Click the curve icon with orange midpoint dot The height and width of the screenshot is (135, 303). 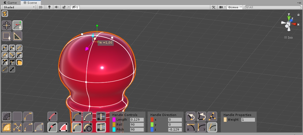pos(5,48)
